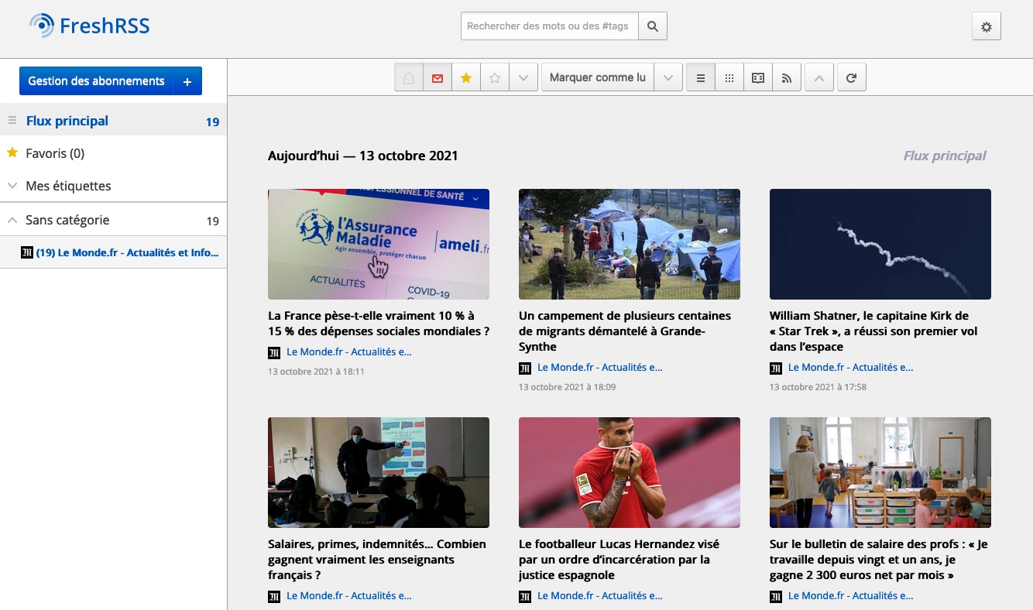Switch to normal list view
Image resolution: width=1033 pixels, height=610 pixels.
point(701,78)
